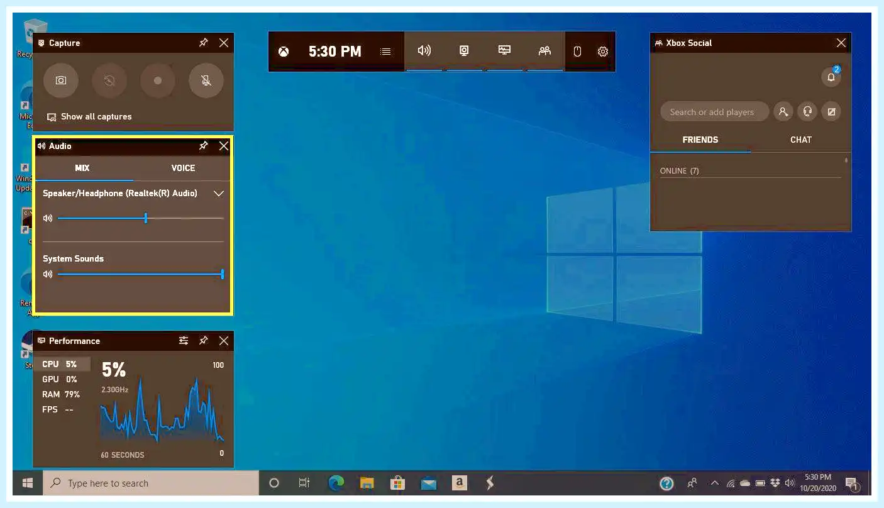This screenshot has height=508, width=884.
Task: Set Speaker/Headphone volume slider to midpoint
Action: pyautogui.click(x=141, y=218)
